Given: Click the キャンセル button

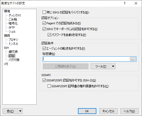Looking at the screenshot, I should 108,111.
